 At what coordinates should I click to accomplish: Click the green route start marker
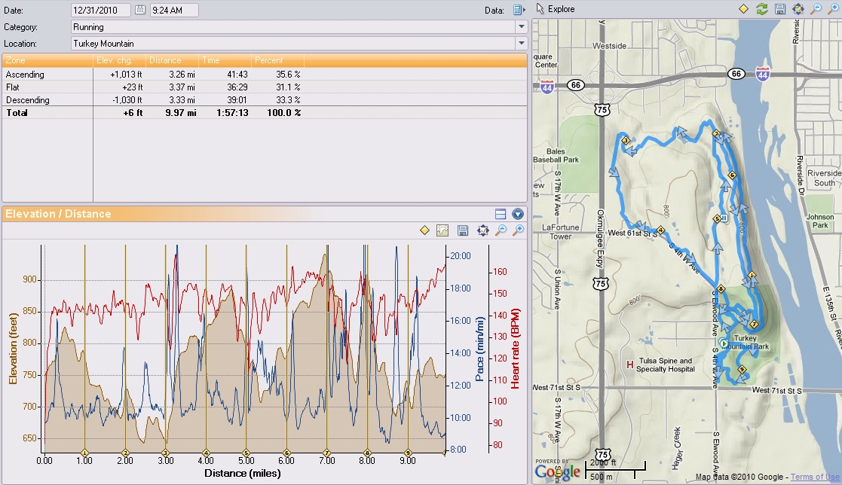click(724, 343)
